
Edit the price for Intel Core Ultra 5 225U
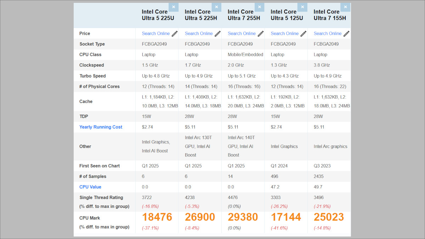[x=174, y=33]
